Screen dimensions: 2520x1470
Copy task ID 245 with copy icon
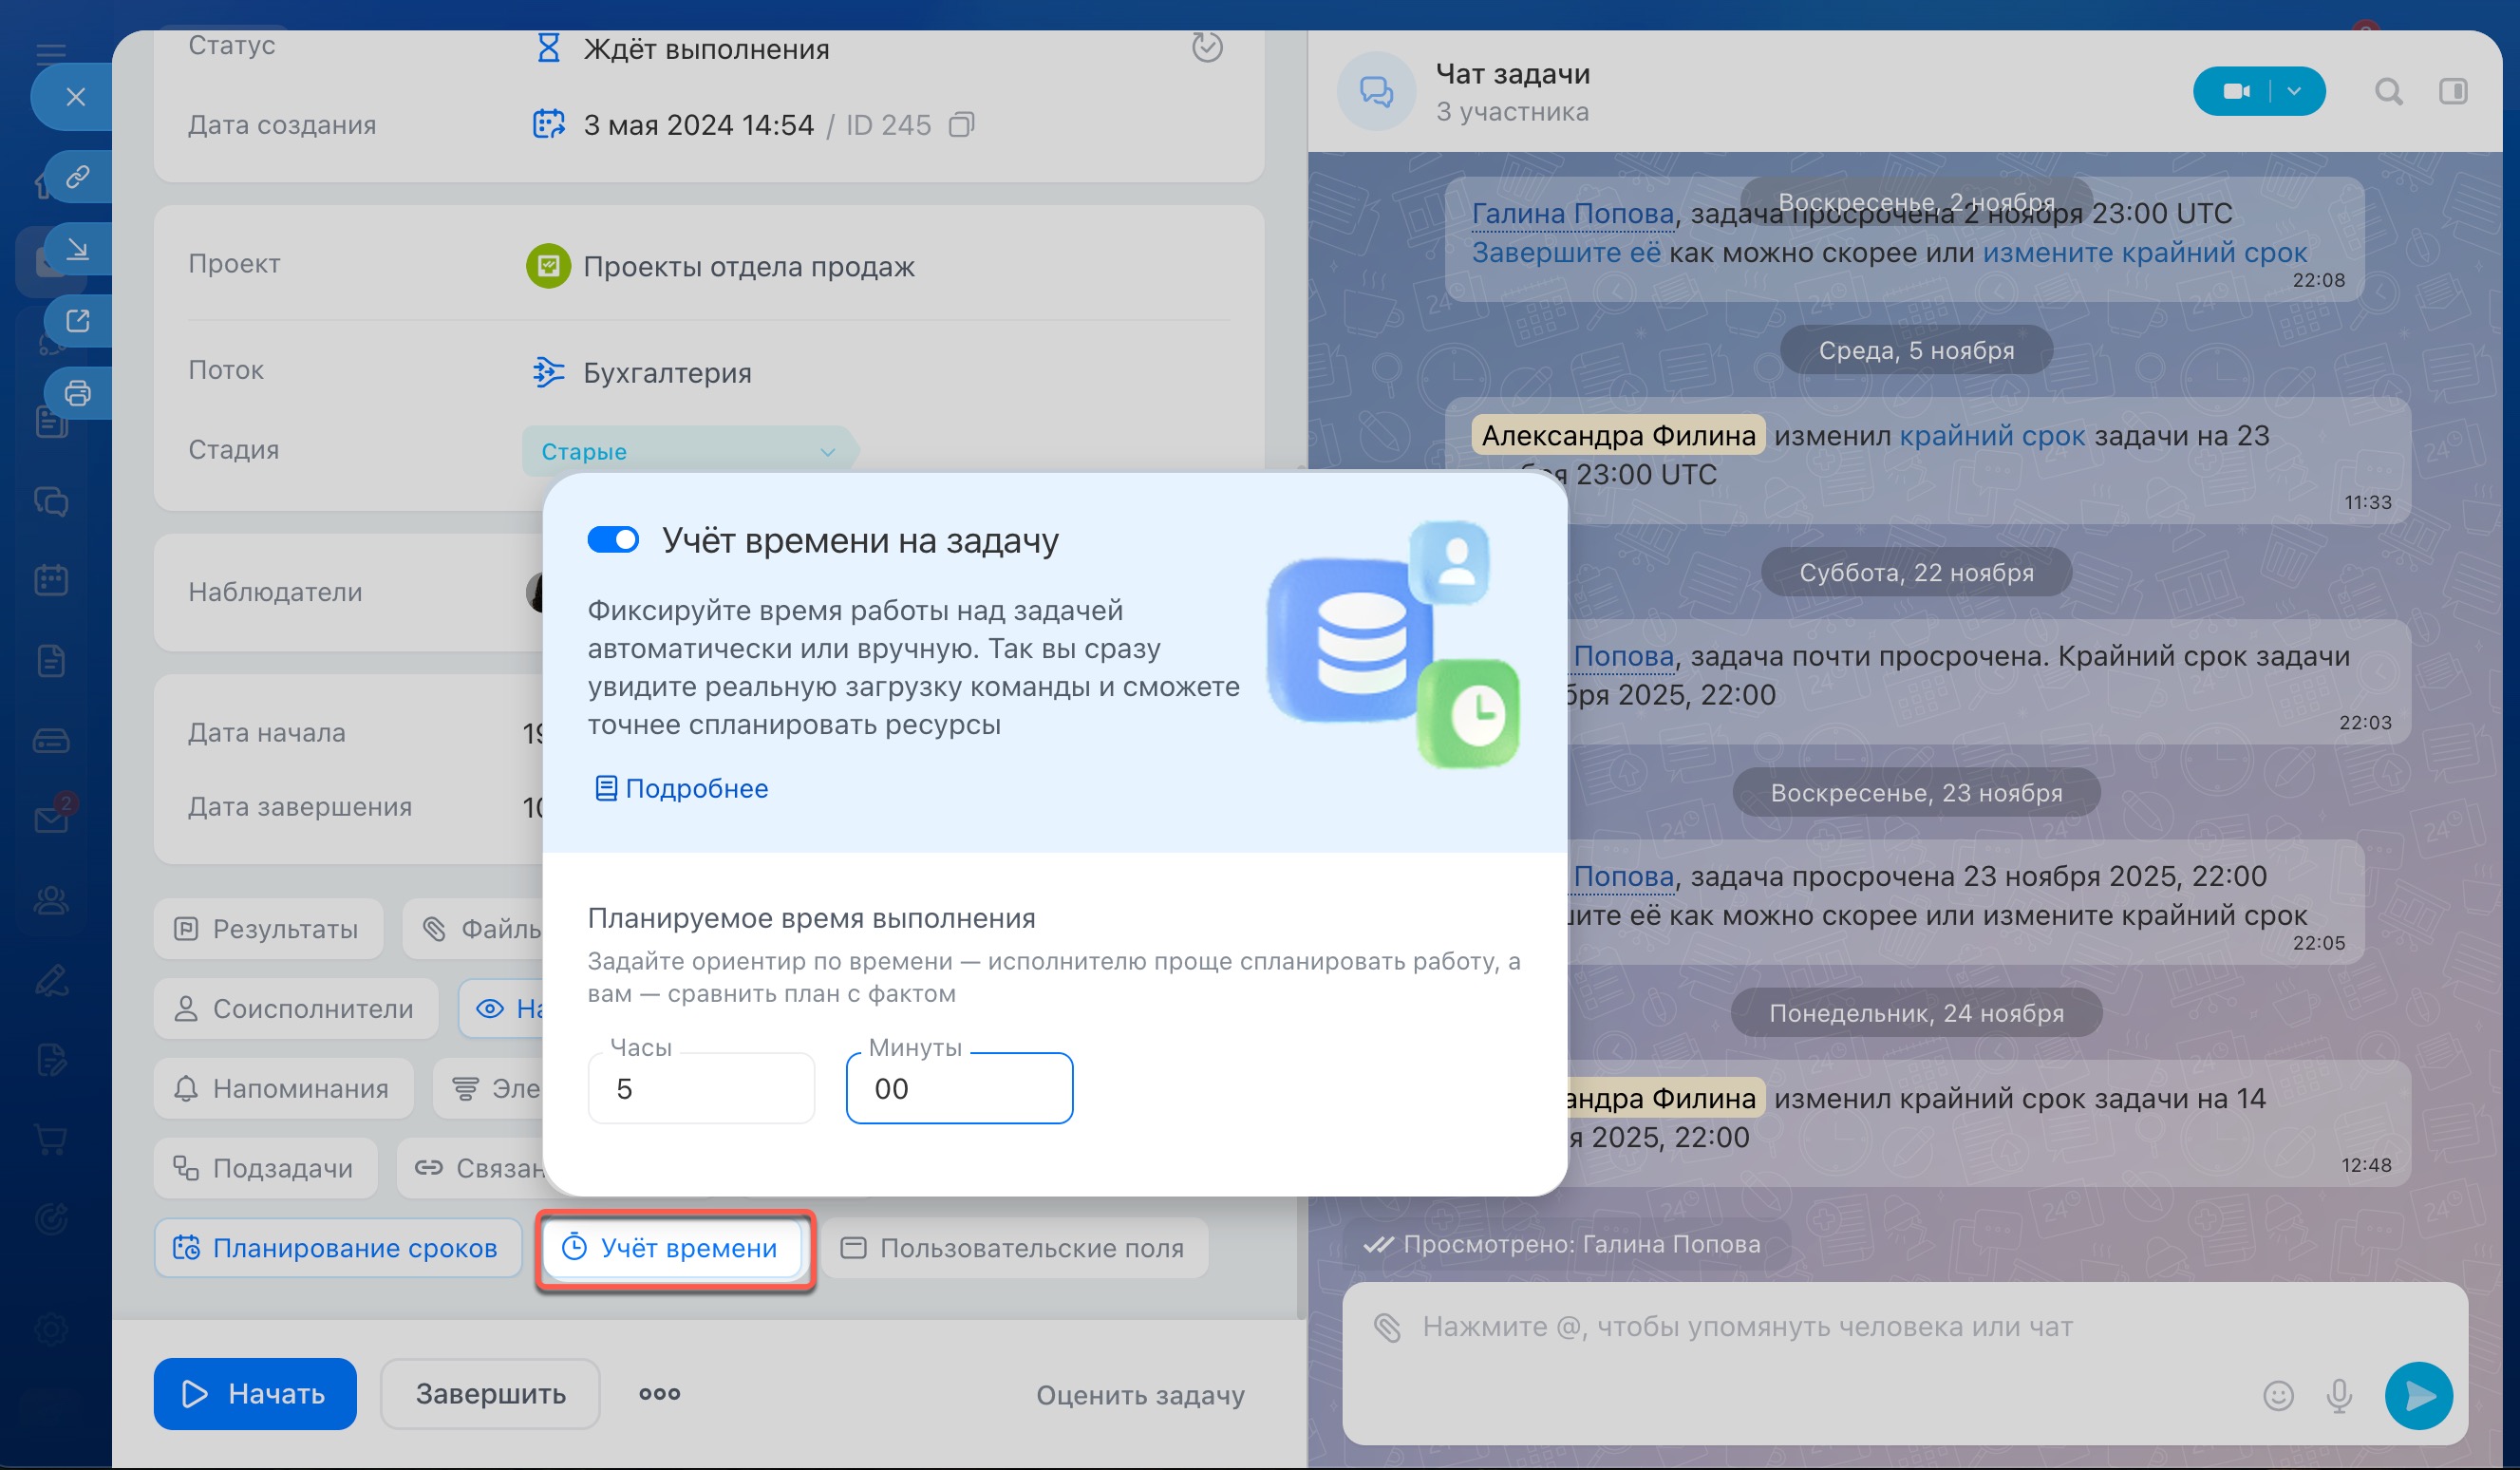961,125
